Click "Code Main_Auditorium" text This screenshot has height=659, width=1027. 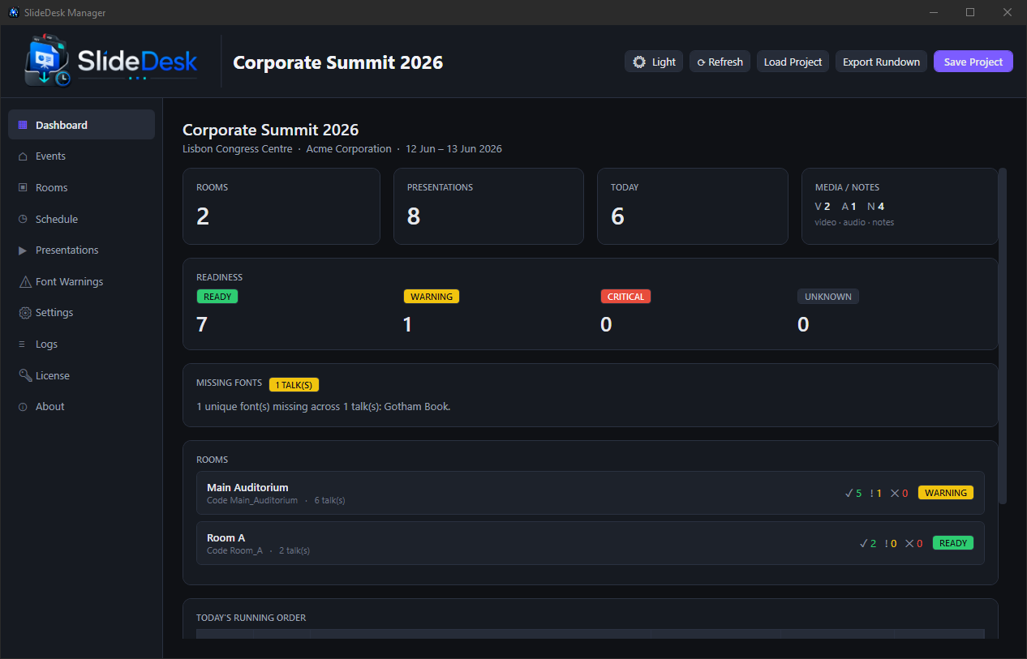pos(252,501)
